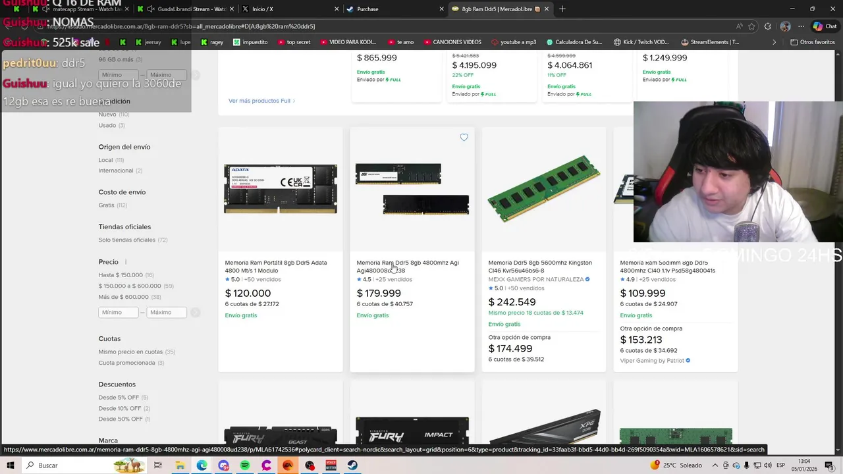Screen dimensions: 843x474
Task: Open youtube a mp3 bookmark
Action: pos(514,42)
